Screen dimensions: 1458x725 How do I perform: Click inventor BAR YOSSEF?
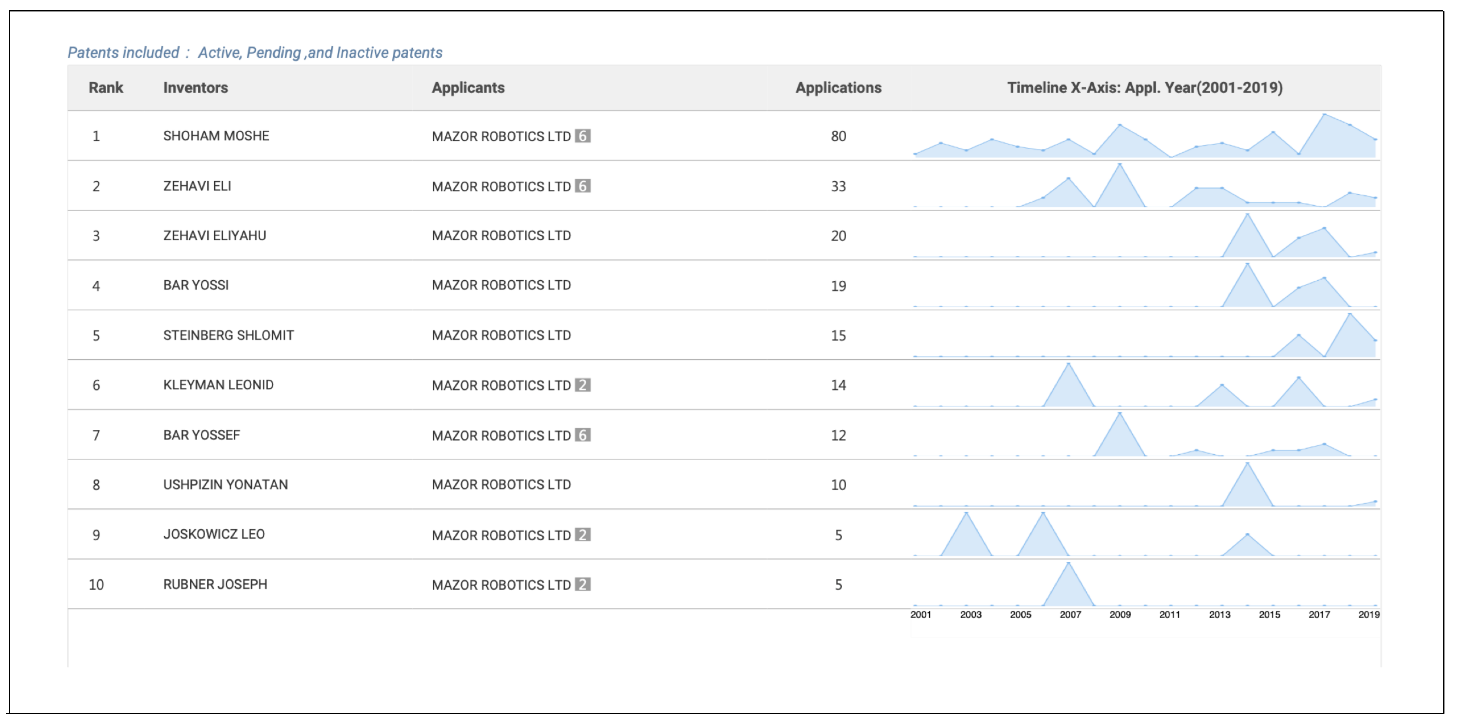201,435
